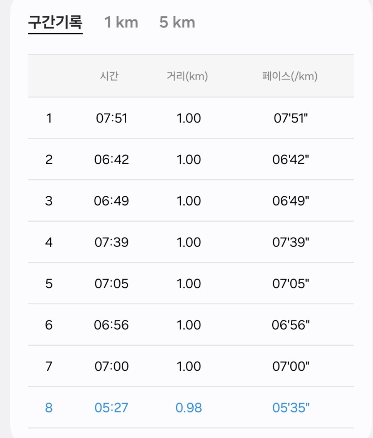Select the 5 km tab
The height and width of the screenshot is (438, 373).
click(x=177, y=22)
